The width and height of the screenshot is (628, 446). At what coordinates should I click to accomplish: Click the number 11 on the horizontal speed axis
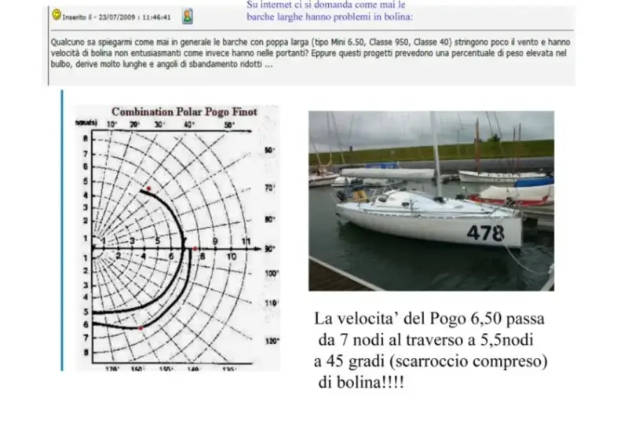coord(246,241)
